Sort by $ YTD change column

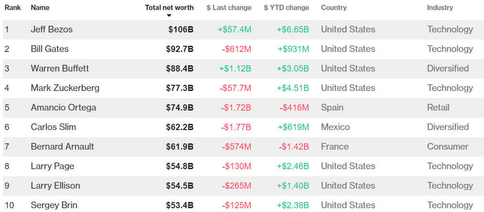[x=286, y=8]
